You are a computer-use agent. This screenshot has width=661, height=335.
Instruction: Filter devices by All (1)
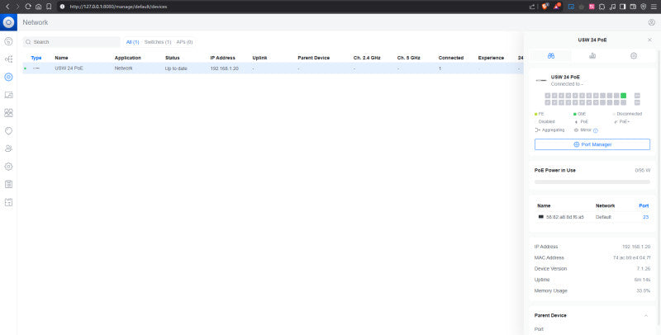click(133, 42)
